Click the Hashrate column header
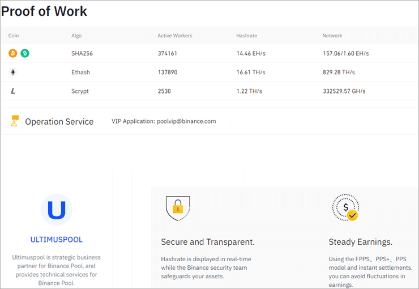 tap(247, 36)
